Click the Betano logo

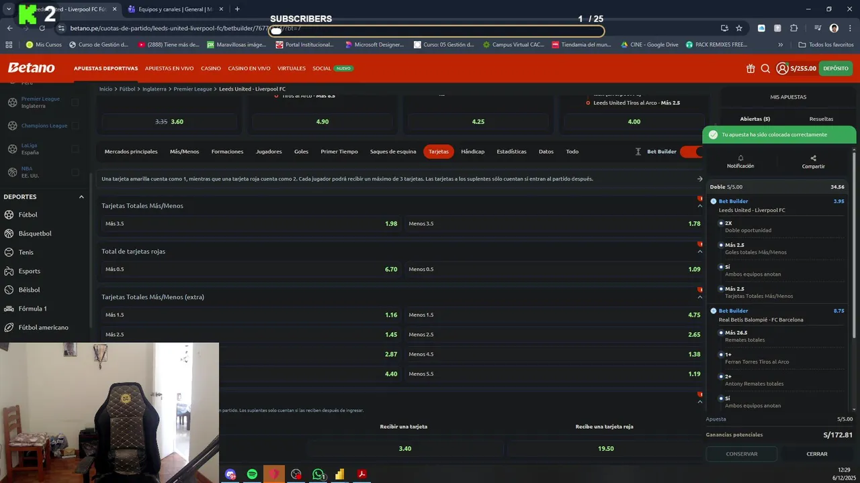(x=31, y=68)
